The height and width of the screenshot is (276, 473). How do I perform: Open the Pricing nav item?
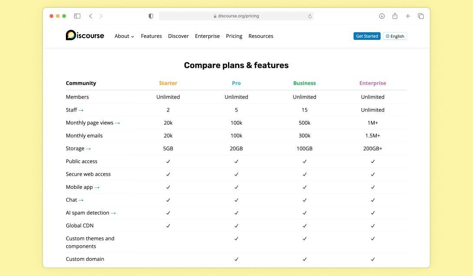coord(234,36)
